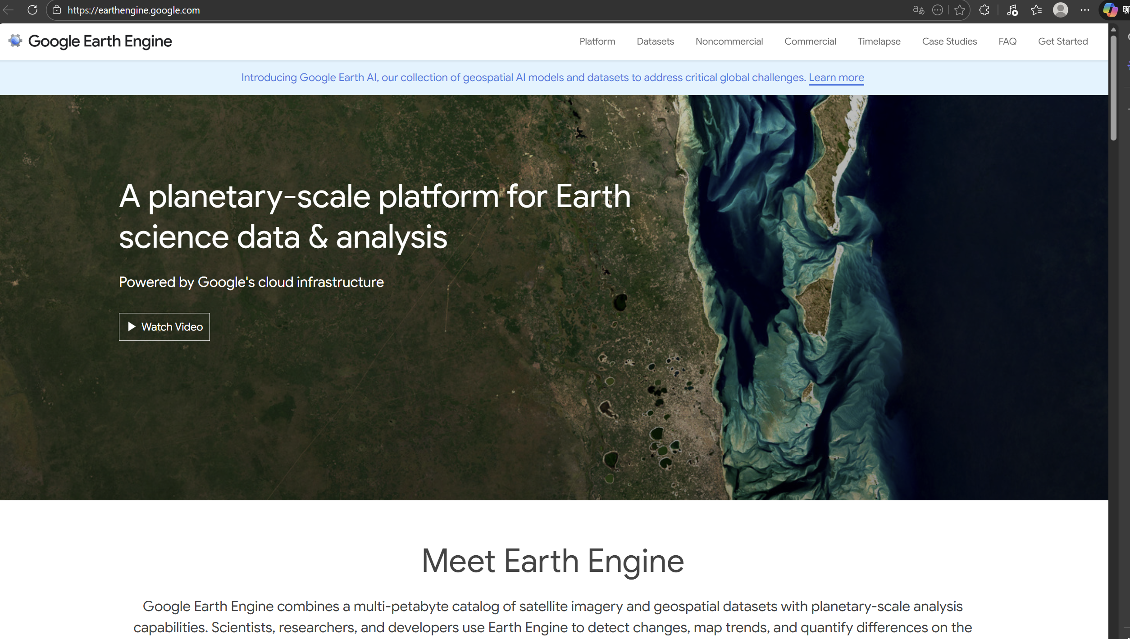Toggle favorite using the star icon

click(x=960, y=10)
